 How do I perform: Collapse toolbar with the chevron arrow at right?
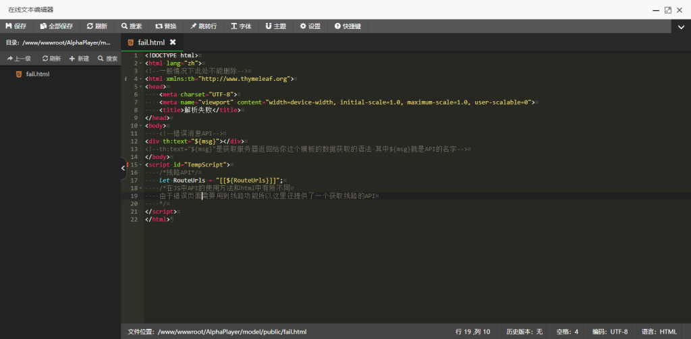[x=681, y=27]
